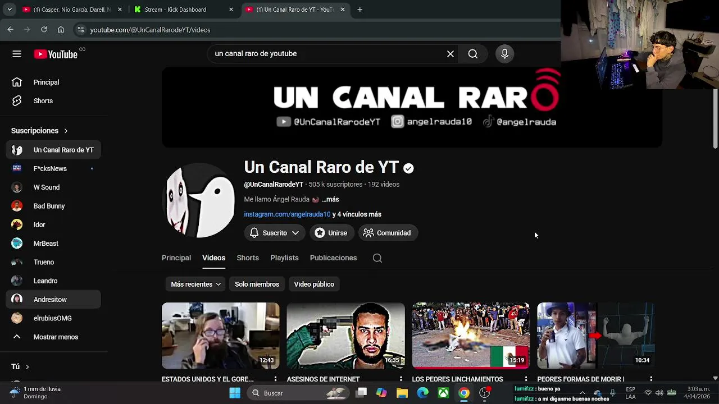Open instagram.com/angelrauda10 link
Viewport: 719px width, 404px height.
coord(287,214)
